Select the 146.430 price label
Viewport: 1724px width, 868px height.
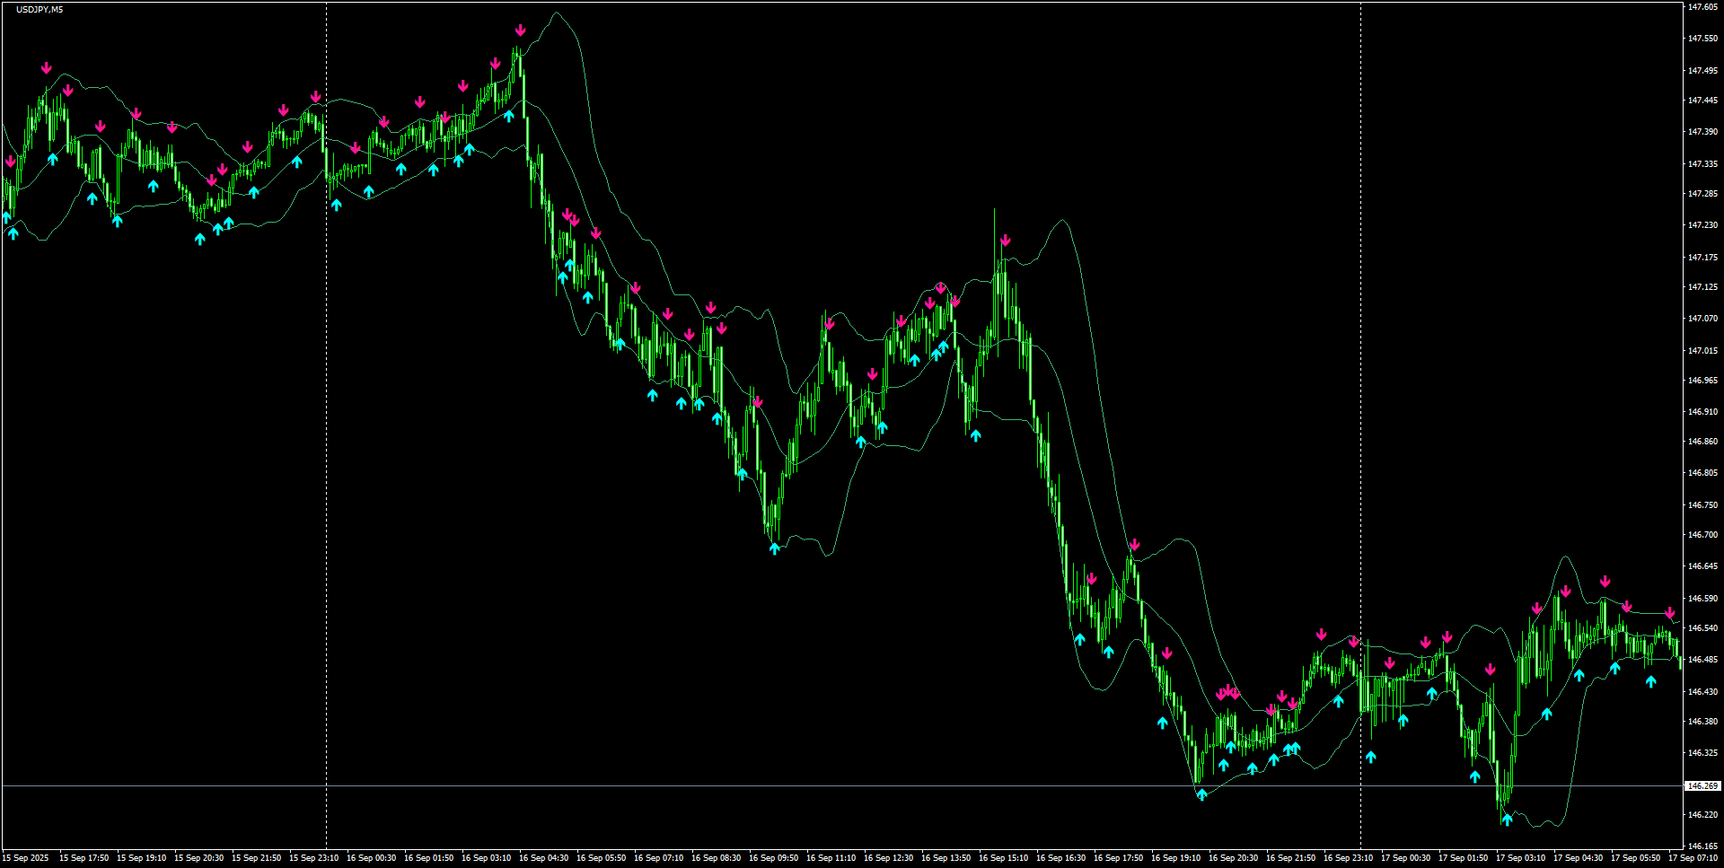click(1702, 692)
